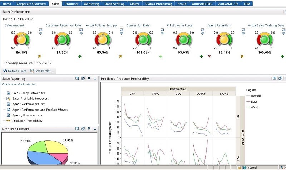Image resolution: width=286 pixels, height=170 pixels.
Task: Open the Producer Profitability link
Action: [27, 121]
